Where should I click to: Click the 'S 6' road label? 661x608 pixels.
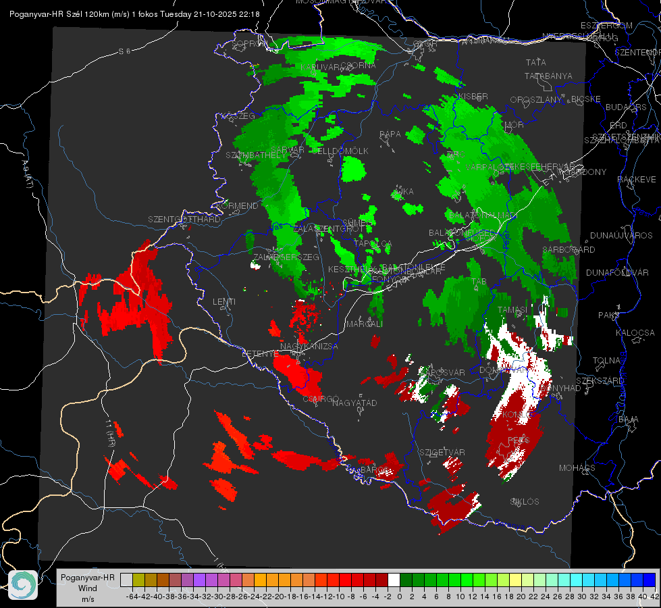[x=124, y=51]
